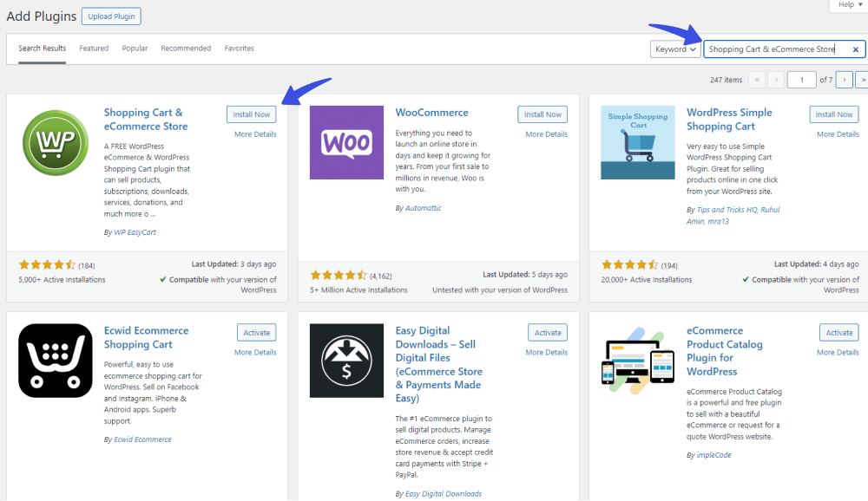Install Shopping Cart & eCommerce Store plugin
This screenshot has height=501, width=868.
252,114
